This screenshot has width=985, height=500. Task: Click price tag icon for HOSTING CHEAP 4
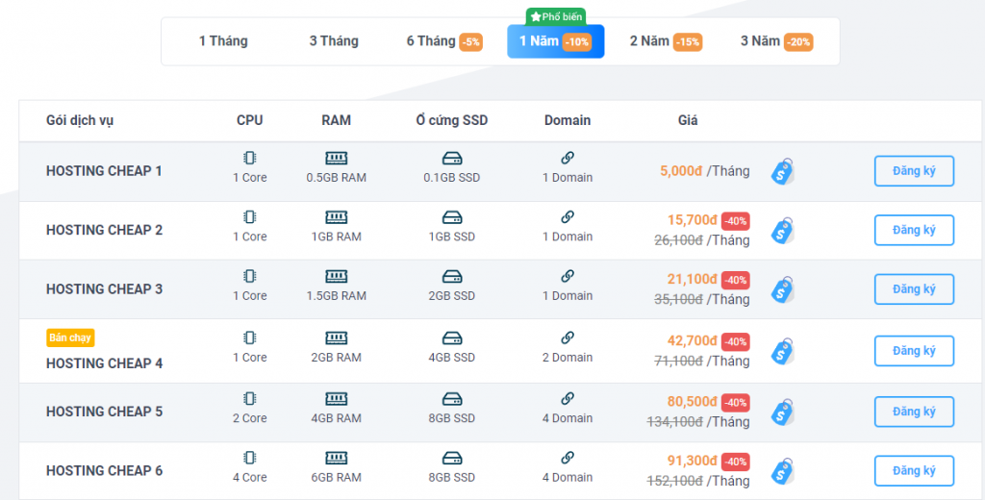pyautogui.click(x=782, y=351)
